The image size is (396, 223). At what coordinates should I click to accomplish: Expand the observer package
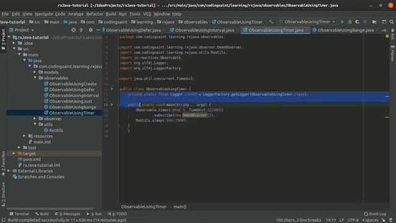35,118
